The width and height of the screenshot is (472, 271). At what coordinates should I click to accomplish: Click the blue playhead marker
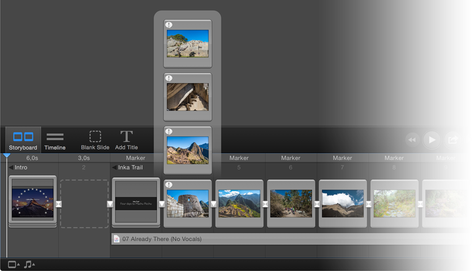pyautogui.click(x=7, y=156)
